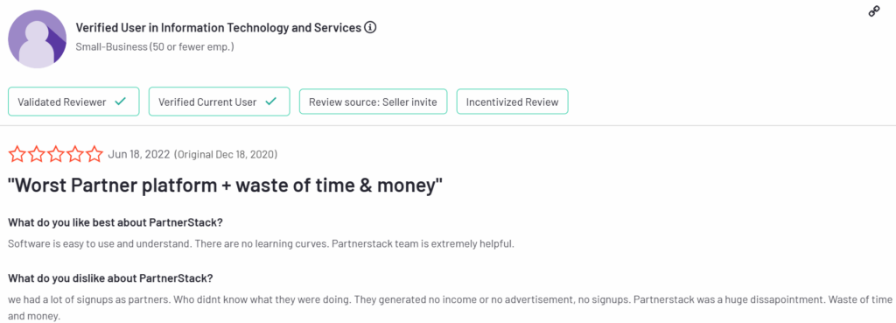Screen dimensions: 896x323
Task: Click the Jun 18, 2022 review date
Action: [138, 154]
